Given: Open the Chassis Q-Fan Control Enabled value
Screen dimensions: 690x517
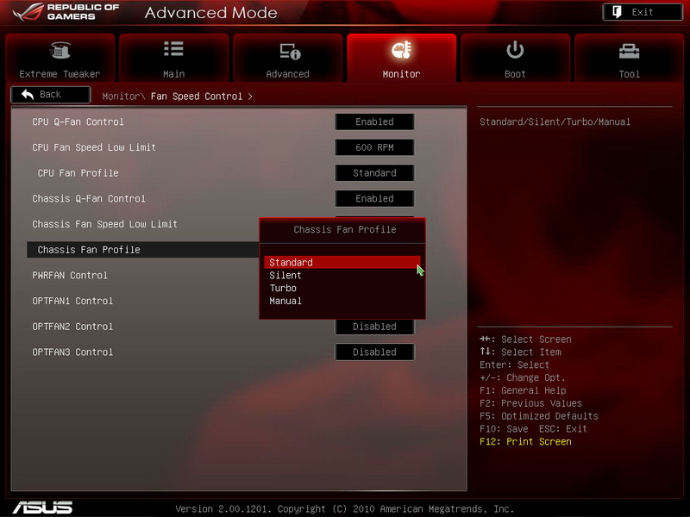Looking at the screenshot, I should coord(374,198).
